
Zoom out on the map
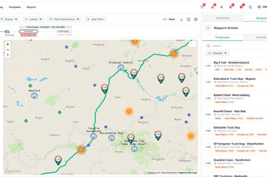8,50
